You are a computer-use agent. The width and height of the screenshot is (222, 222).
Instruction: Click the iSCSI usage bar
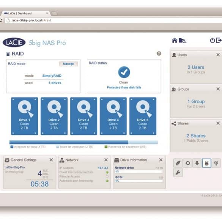pyautogui.click(x=139, y=181)
